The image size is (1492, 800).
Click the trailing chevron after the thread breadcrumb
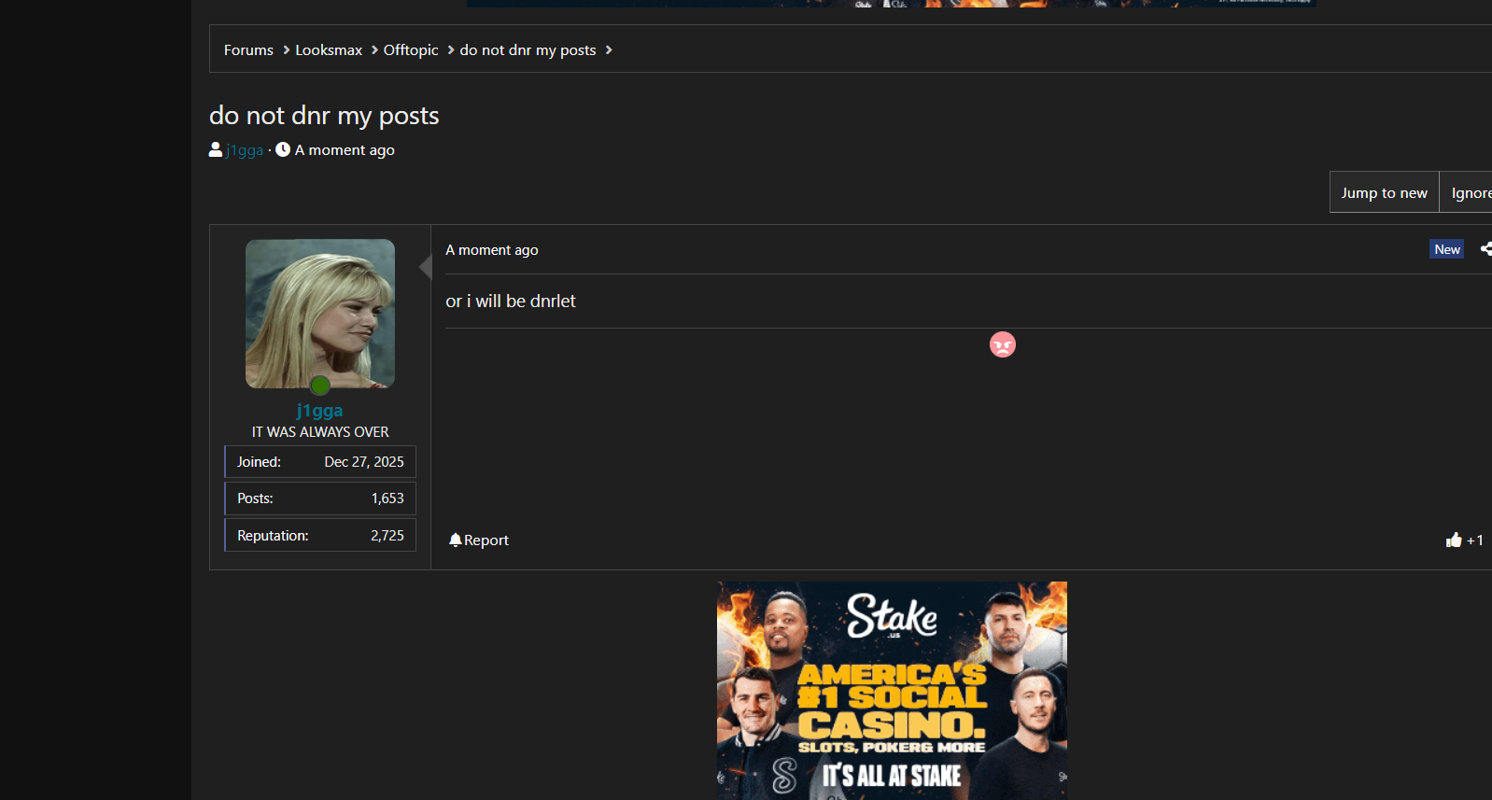pos(609,49)
